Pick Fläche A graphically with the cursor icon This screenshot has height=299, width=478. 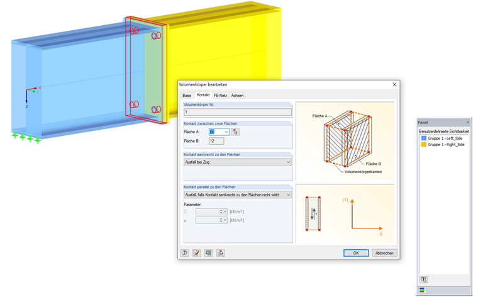(235, 132)
